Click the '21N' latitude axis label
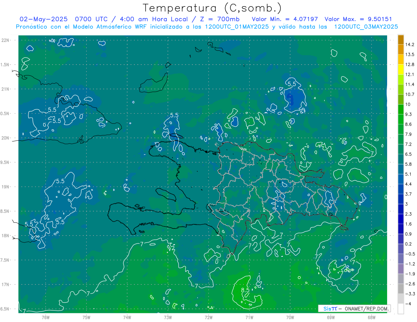Screen dimensions: 417x322 pyautogui.click(x=5, y=89)
